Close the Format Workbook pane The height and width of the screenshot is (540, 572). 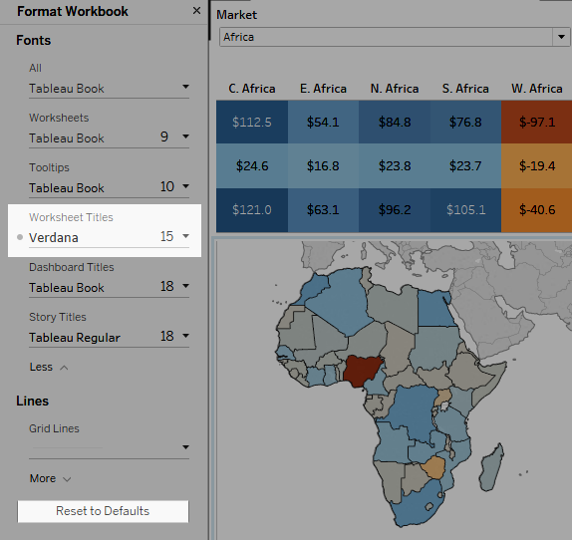196,11
